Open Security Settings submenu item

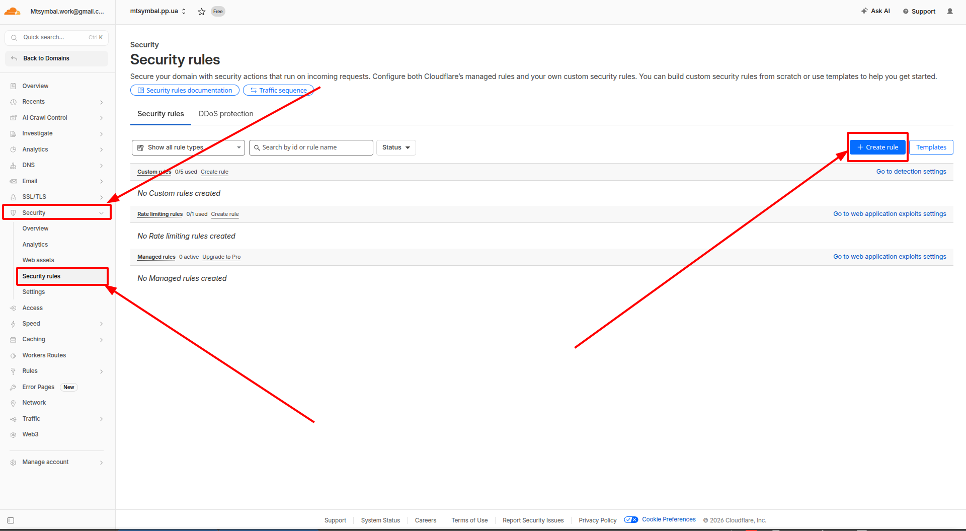[x=34, y=292]
